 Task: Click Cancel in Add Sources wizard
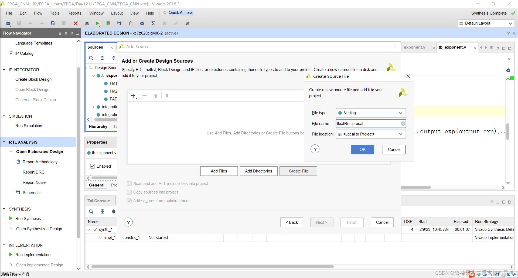tap(382, 222)
